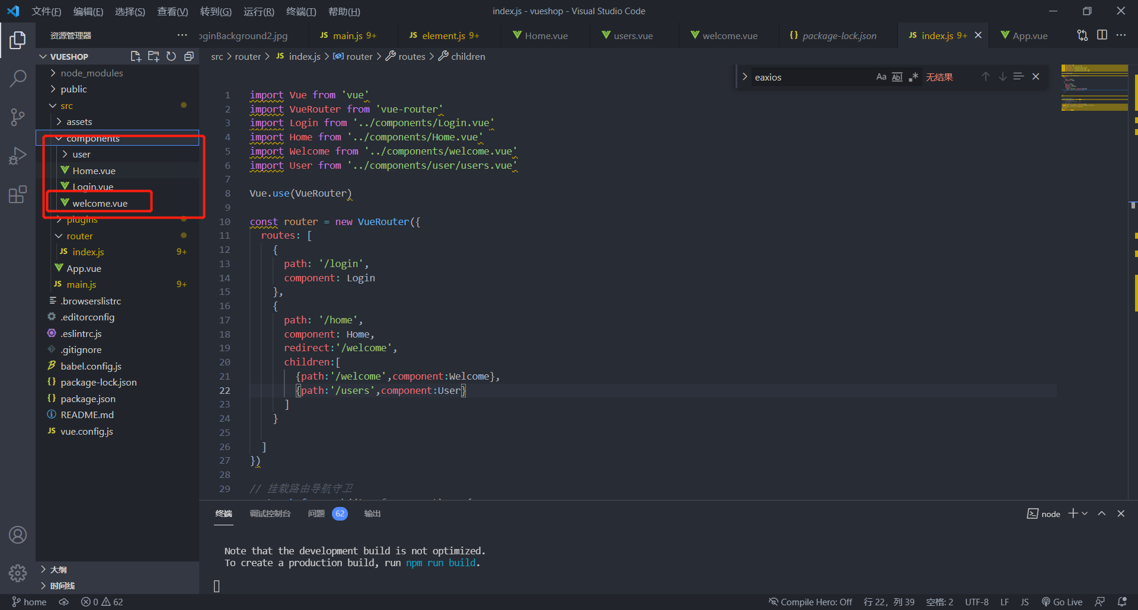This screenshot has width=1138, height=610.
Task: Expand the user folder
Action: [x=65, y=154]
